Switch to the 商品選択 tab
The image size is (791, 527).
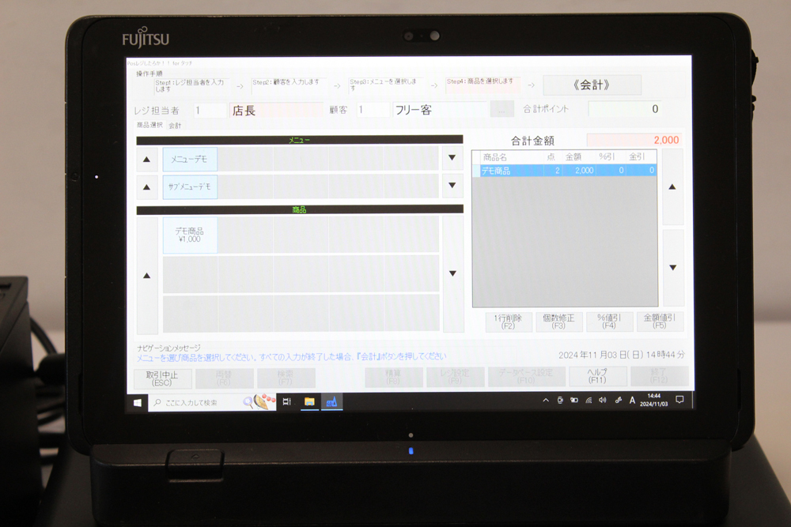pos(149,125)
